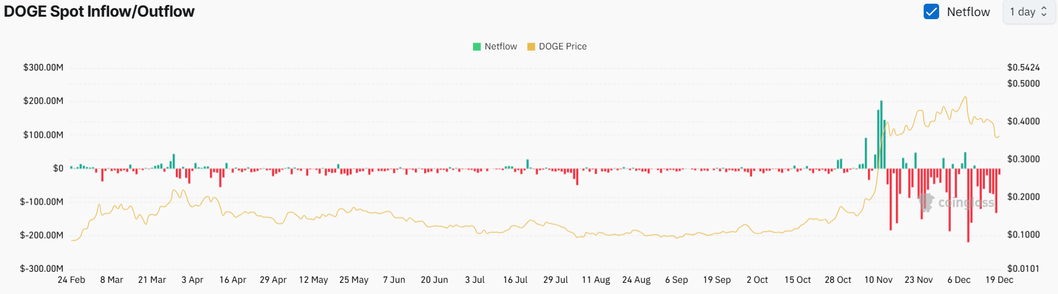The image size is (1058, 294).
Task: Click the 11 Aug x-axis date label
Action: (x=596, y=280)
